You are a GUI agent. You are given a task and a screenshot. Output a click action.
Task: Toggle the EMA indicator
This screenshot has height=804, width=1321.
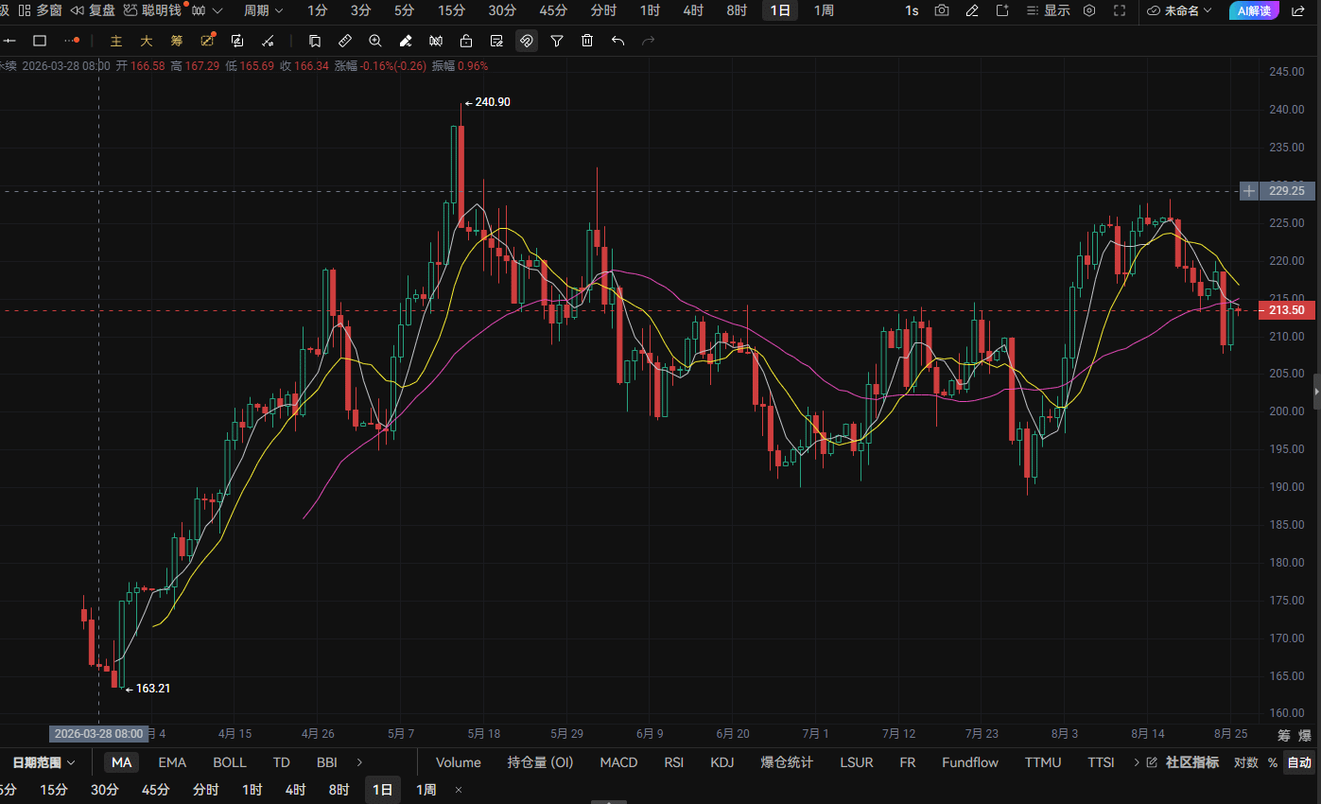[172, 762]
